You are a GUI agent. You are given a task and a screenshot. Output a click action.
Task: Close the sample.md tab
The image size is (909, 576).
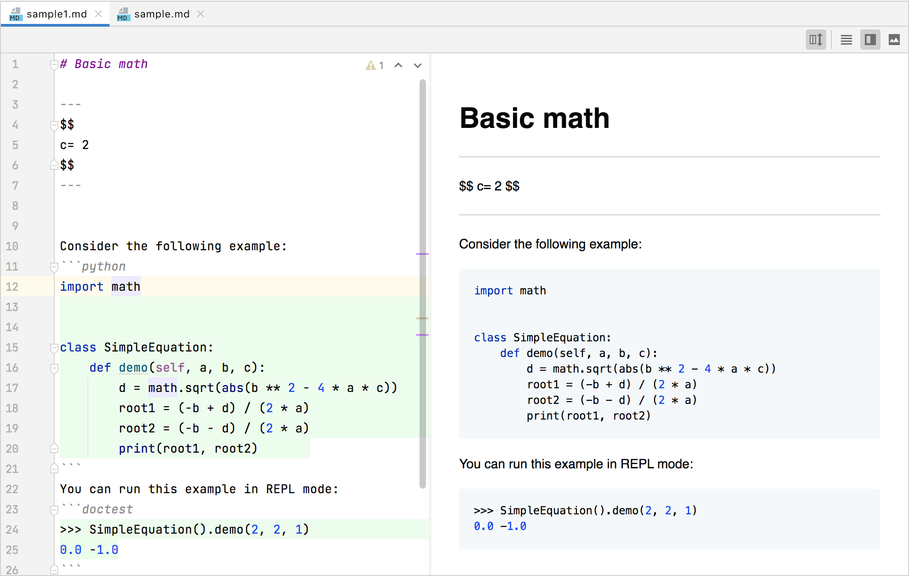coord(201,14)
